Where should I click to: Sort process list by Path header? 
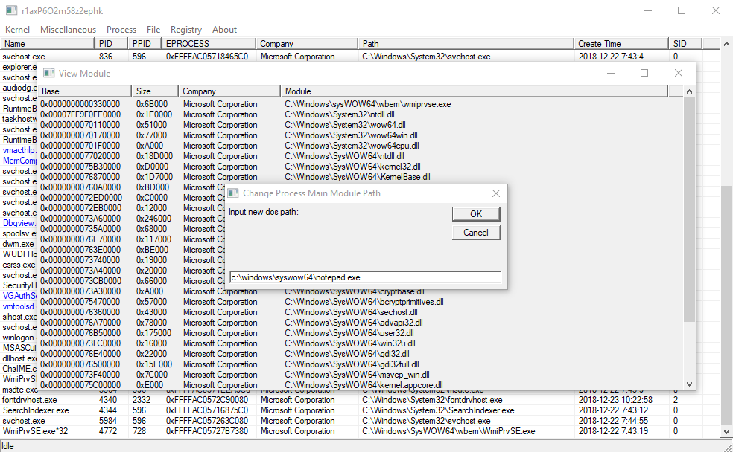coord(466,43)
